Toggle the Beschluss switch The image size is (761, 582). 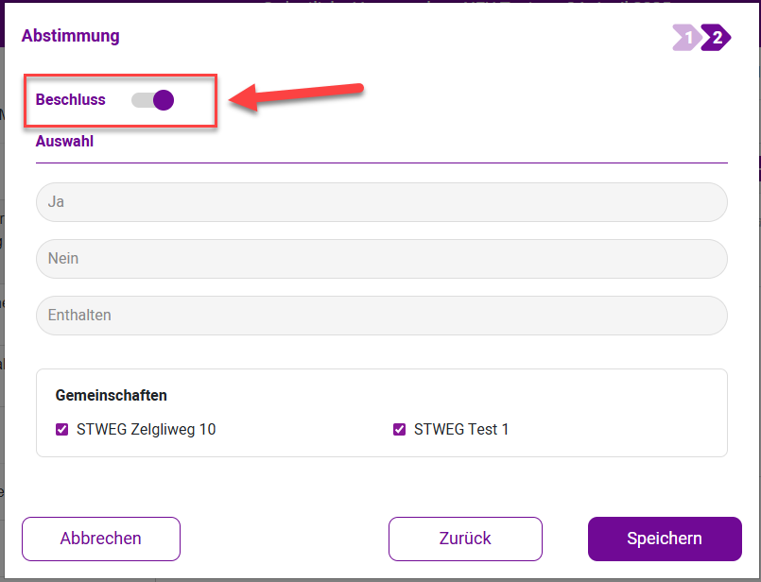pyautogui.click(x=152, y=100)
